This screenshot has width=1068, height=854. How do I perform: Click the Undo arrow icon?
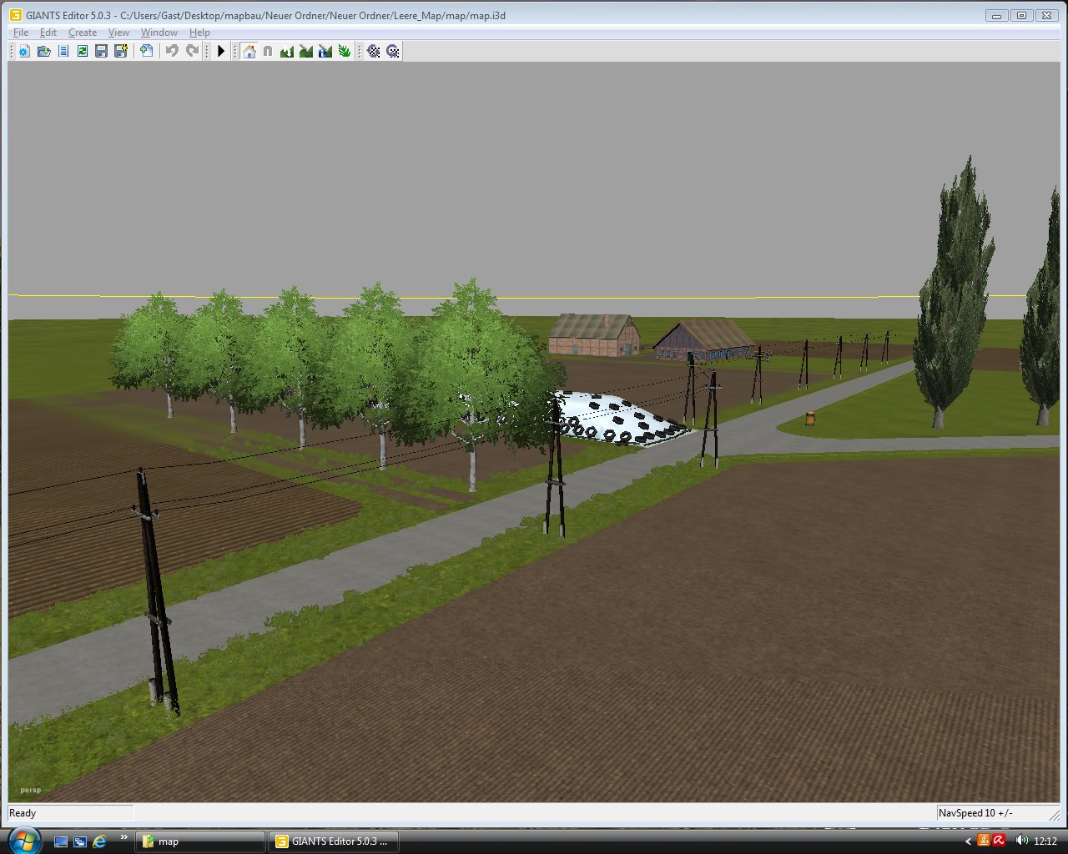click(x=172, y=52)
